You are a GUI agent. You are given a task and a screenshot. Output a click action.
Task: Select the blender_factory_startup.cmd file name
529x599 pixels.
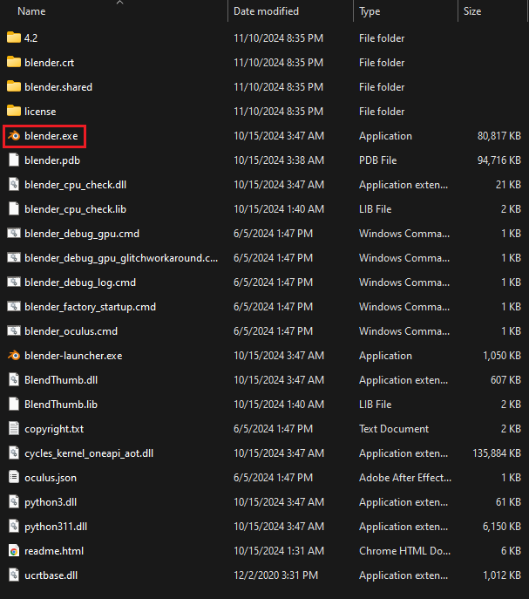pos(90,307)
